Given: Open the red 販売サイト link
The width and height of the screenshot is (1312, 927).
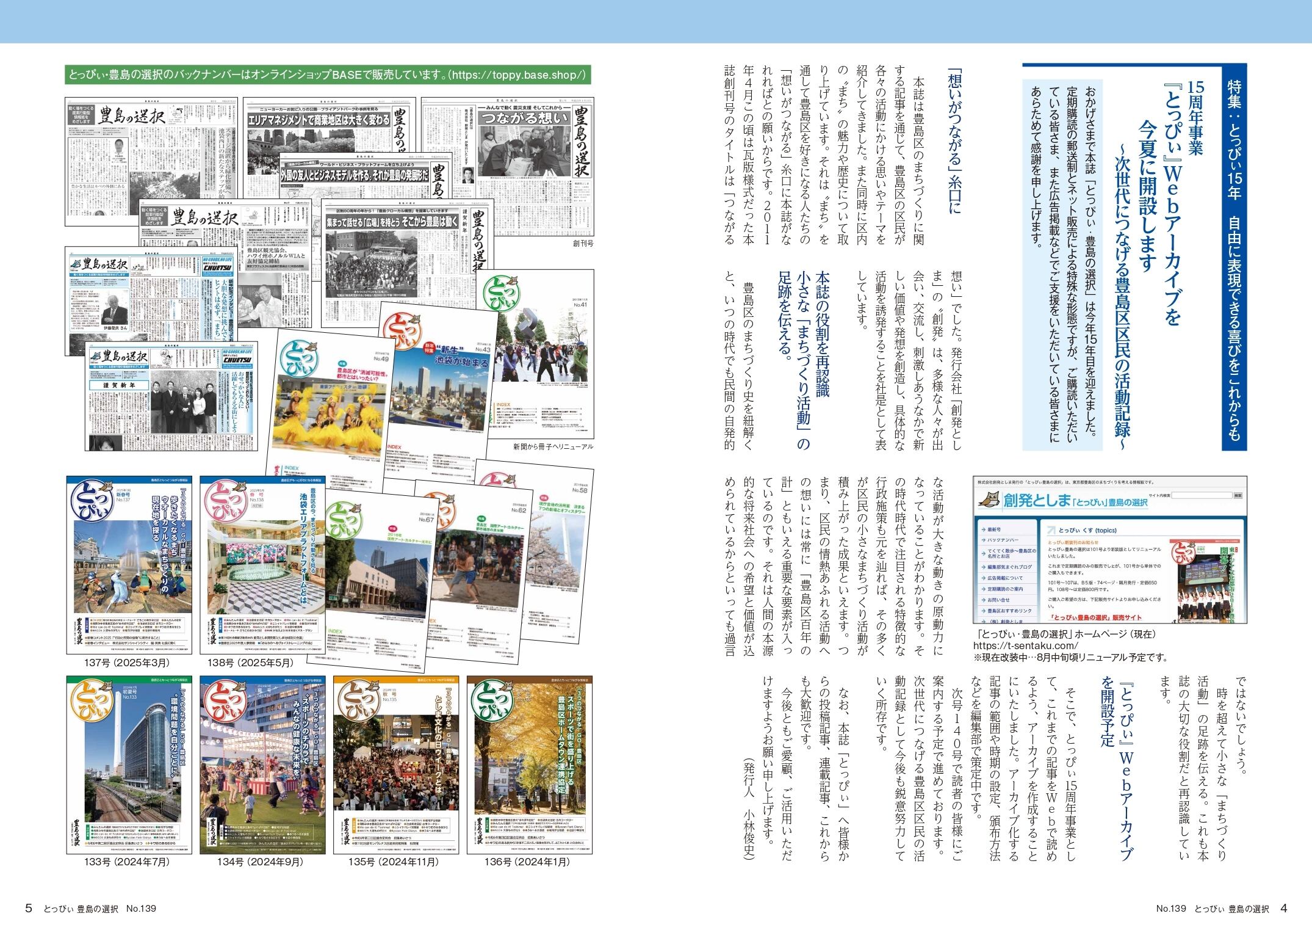Looking at the screenshot, I should [1095, 617].
